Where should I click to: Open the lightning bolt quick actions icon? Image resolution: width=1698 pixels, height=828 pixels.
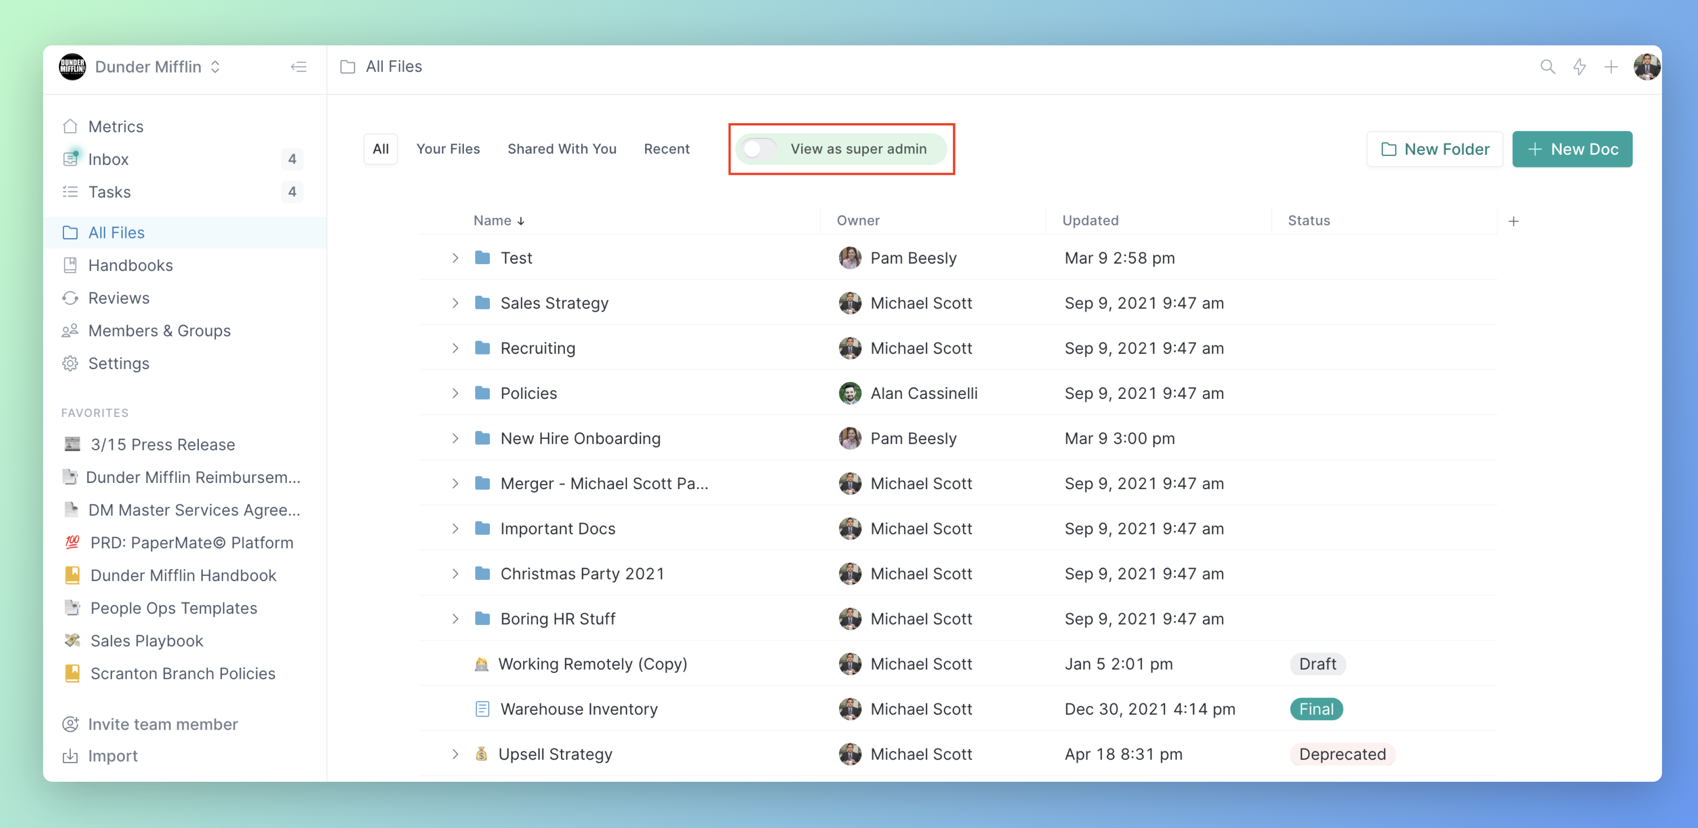1579,67
